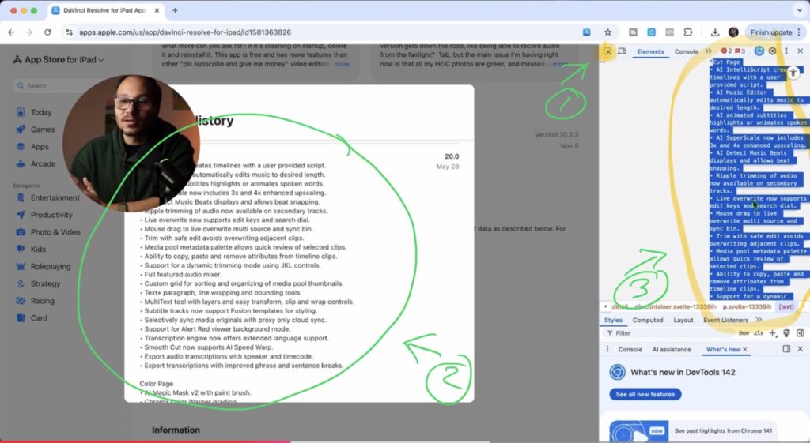
Task: Close the What's new drawer tab
Action: pos(745,350)
